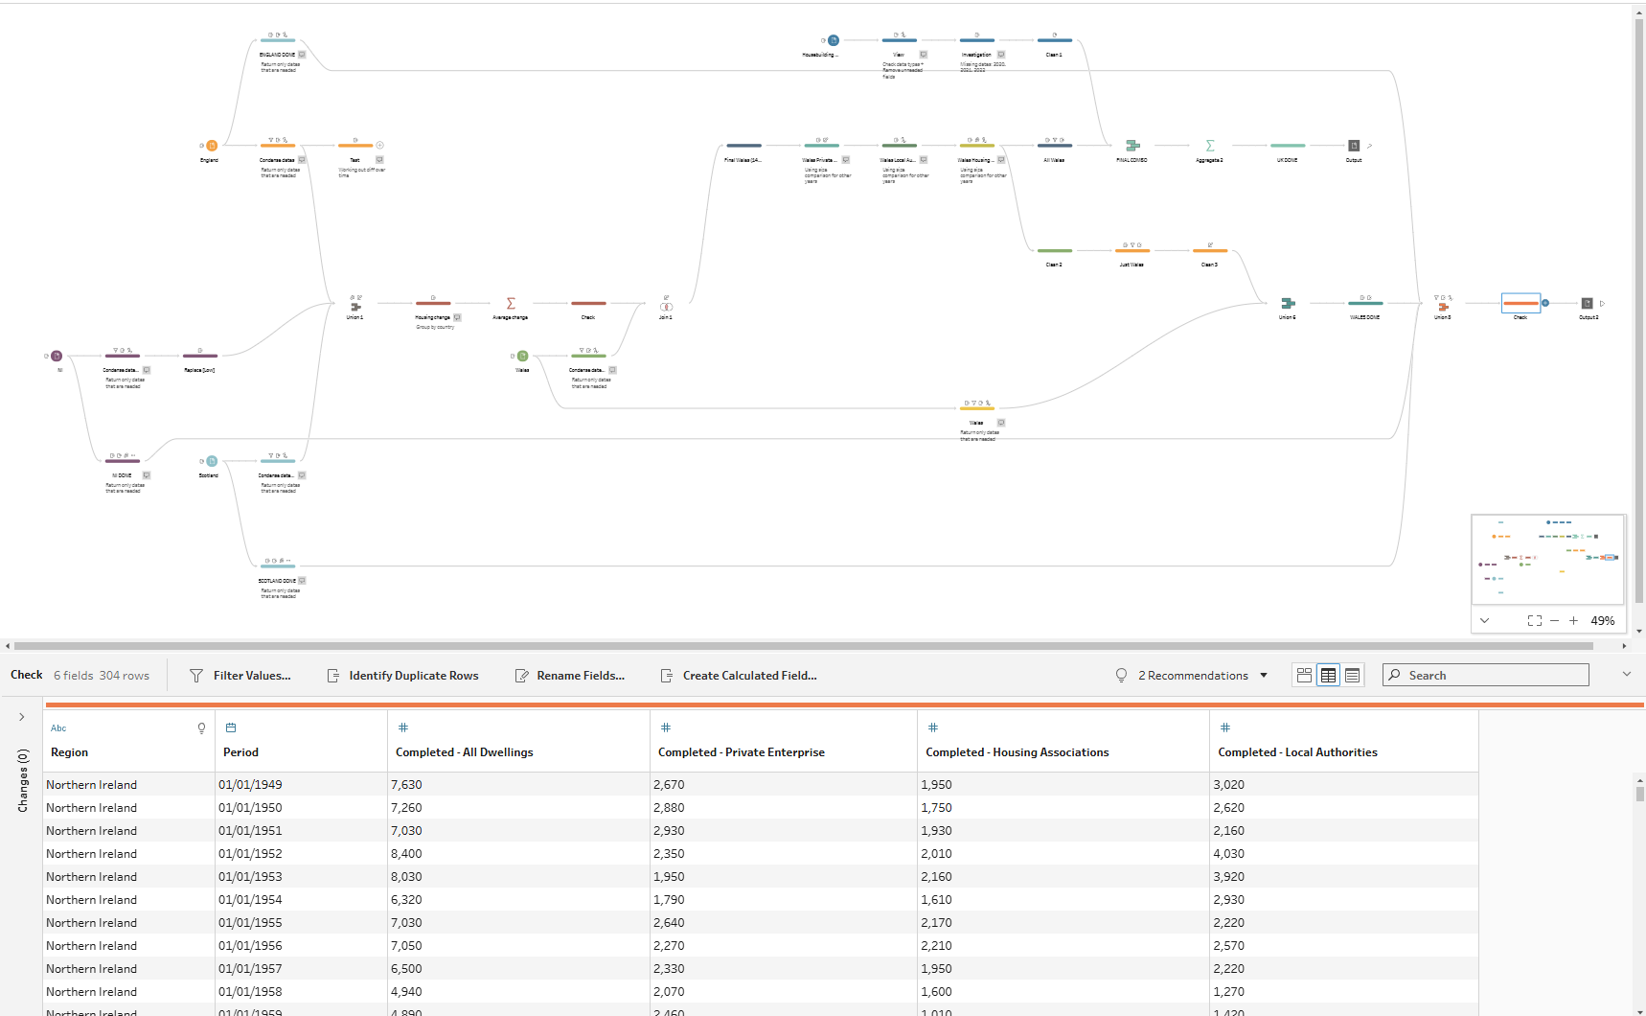Run the flow for Output 2
The image size is (1646, 1016).
coord(1602,304)
